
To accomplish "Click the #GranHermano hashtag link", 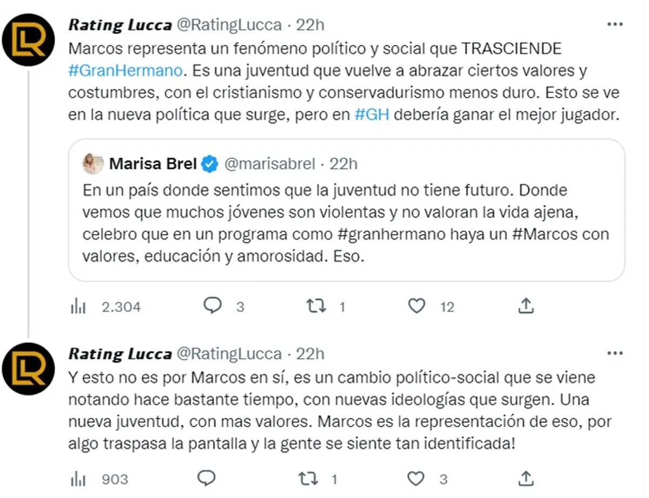I will click(127, 71).
